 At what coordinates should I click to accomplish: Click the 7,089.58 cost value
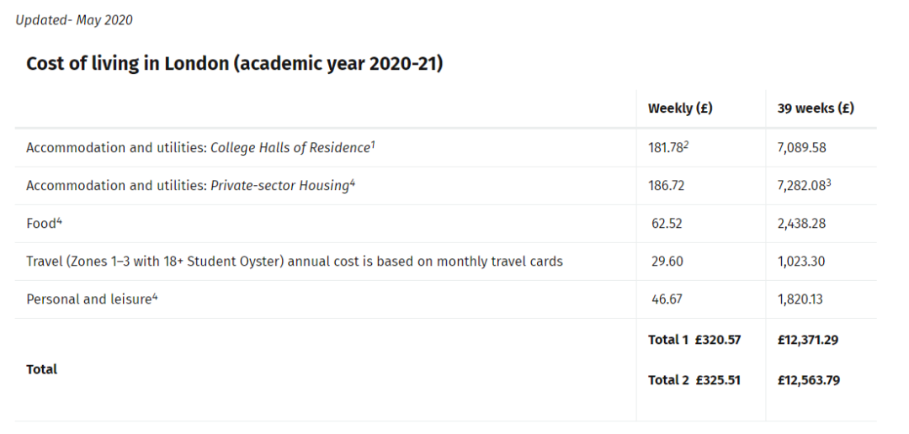pyautogui.click(x=802, y=148)
